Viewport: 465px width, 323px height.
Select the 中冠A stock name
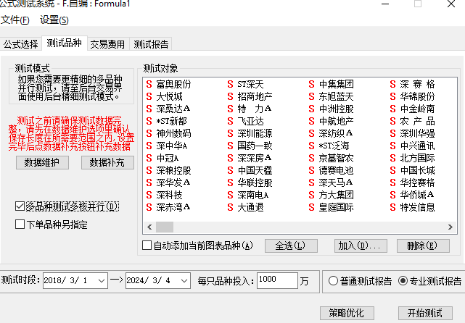168,158
